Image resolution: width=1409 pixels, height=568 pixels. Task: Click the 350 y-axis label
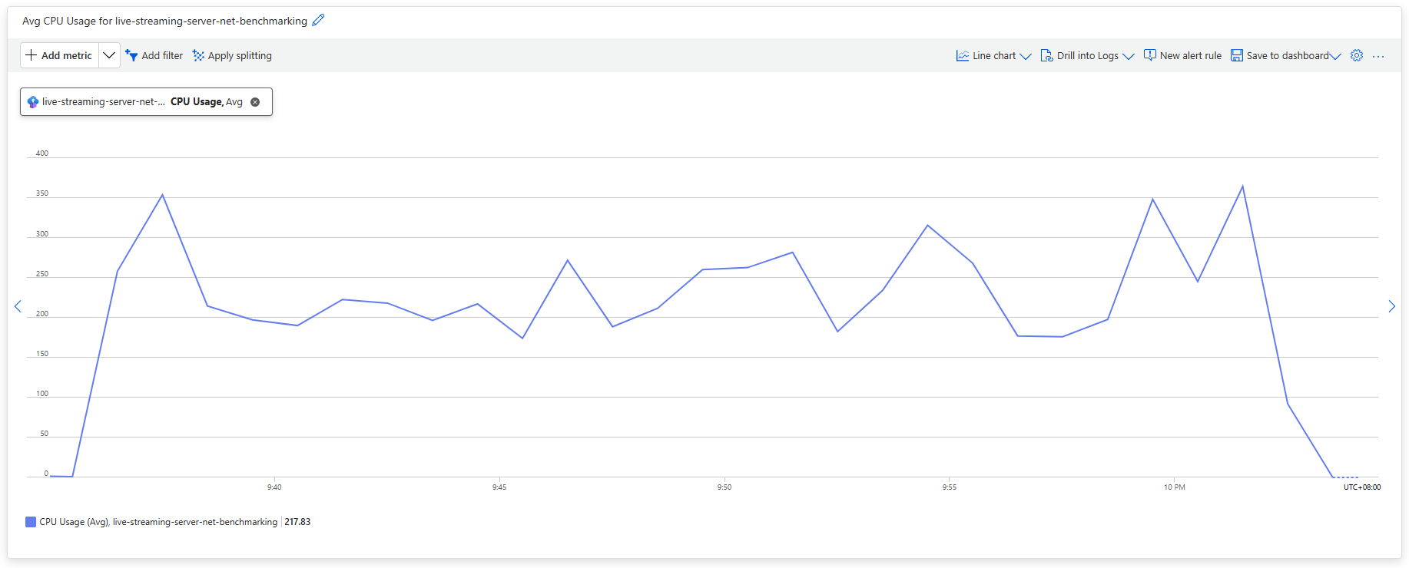pos(42,193)
